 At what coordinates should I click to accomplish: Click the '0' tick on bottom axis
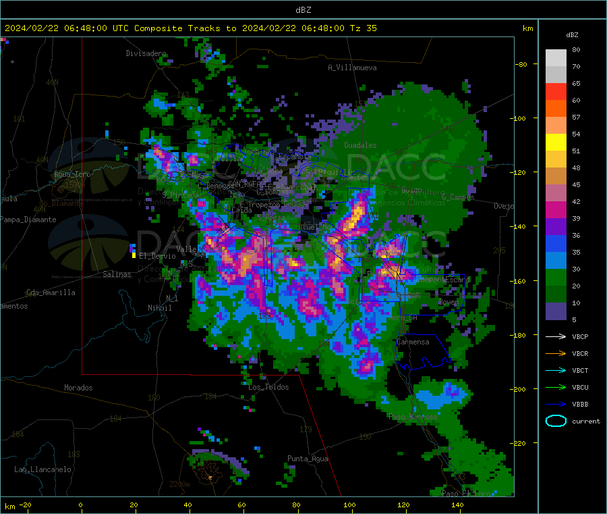click(80, 505)
